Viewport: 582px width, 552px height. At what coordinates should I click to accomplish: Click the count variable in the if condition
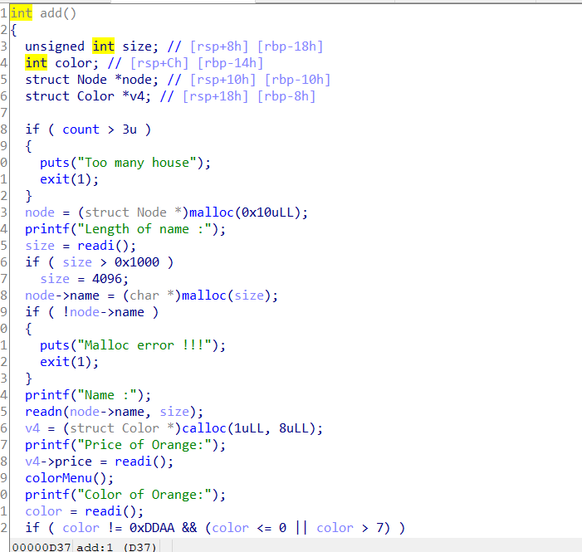tap(81, 129)
